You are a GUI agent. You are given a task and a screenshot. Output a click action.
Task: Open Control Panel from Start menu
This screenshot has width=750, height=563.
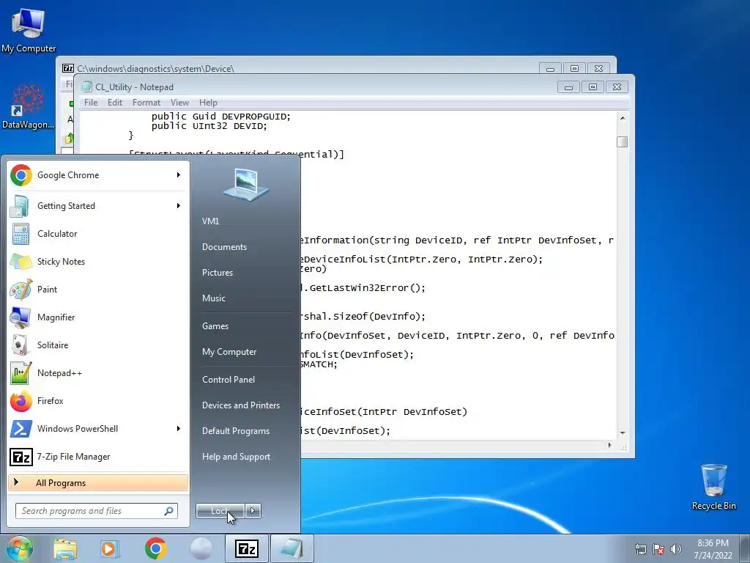coord(229,380)
